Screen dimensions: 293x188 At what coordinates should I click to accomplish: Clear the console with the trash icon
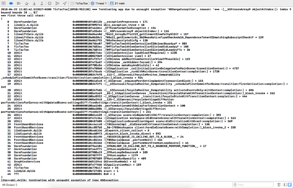click(x=279, y=185)
